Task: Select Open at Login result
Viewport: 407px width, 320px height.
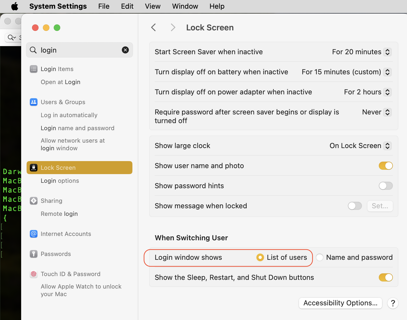Action: coord(61,82)
